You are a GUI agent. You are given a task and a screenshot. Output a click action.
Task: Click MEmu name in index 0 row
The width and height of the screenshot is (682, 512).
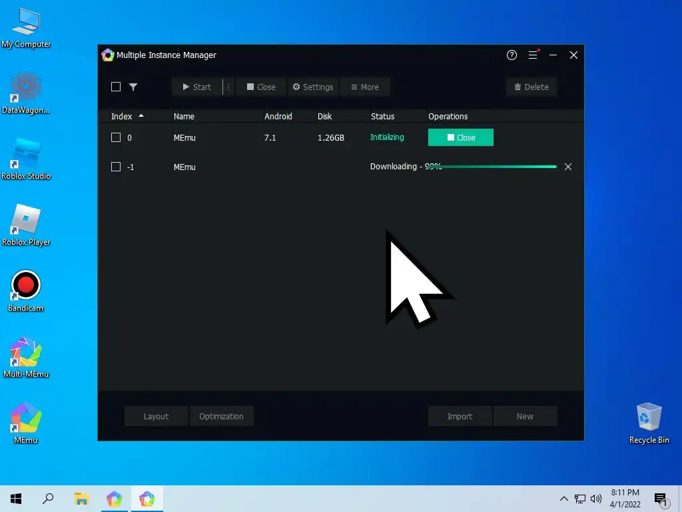click(x=184, y=137)
